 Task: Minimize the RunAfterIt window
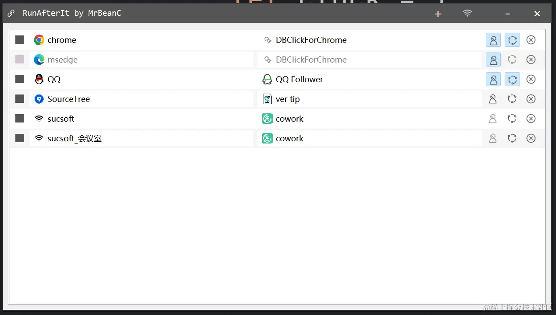pos(508,14)
